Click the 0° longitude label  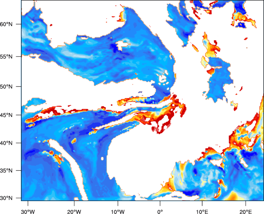click(160, 211)
